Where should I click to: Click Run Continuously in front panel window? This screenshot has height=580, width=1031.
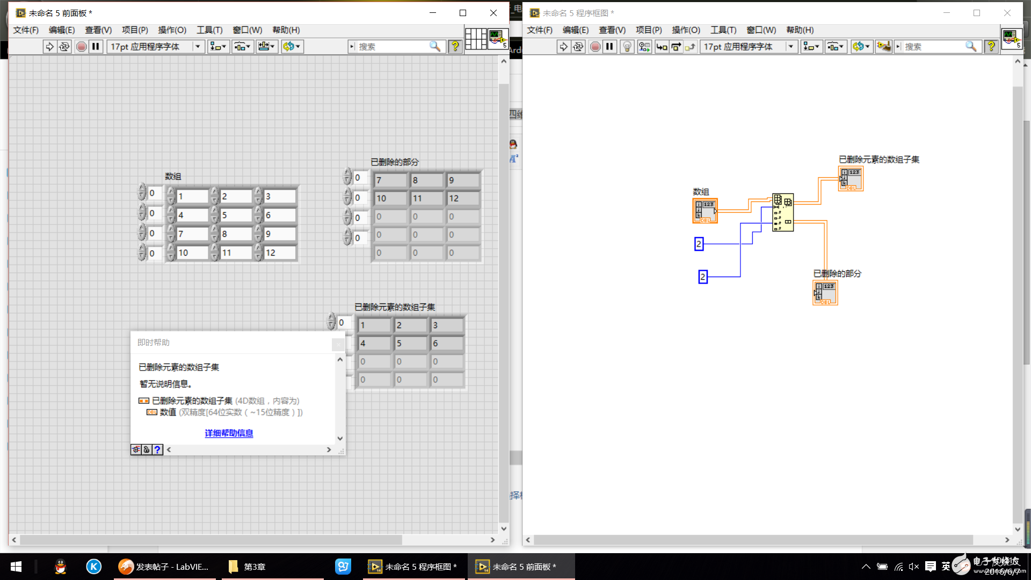[64, 47]
